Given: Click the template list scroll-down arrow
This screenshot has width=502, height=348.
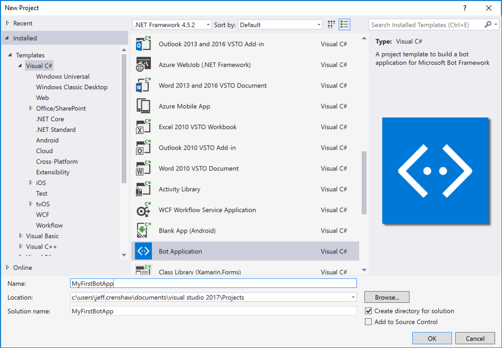Looking at the screenshot, I should (x=364, y=270).
